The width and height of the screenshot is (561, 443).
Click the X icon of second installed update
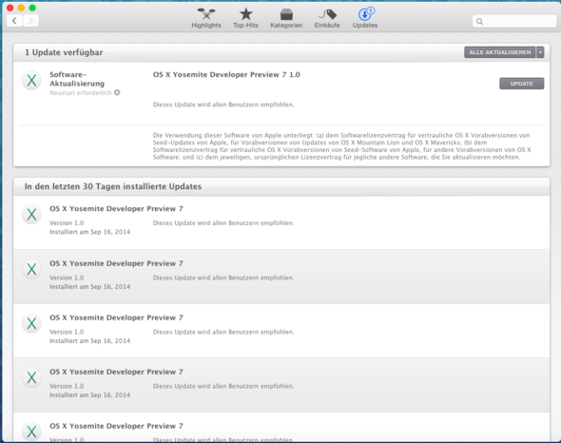[31, 269]
